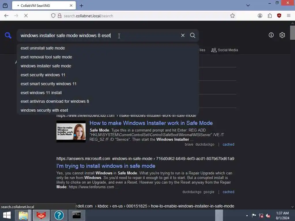Choose suggestion eset security windows 11
The height and width of the screenshot is (221, 295).
[108, 75]
